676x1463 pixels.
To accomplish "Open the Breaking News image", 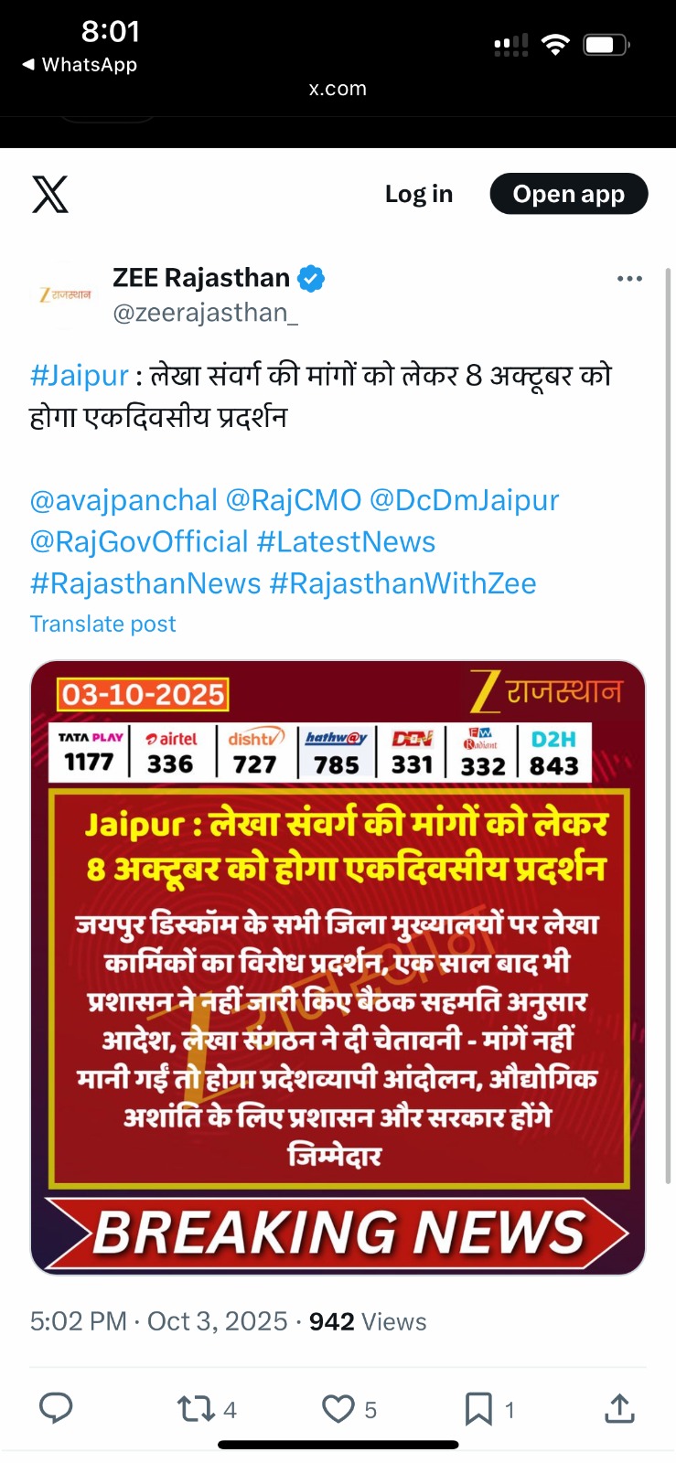I will tap(338, 967).
